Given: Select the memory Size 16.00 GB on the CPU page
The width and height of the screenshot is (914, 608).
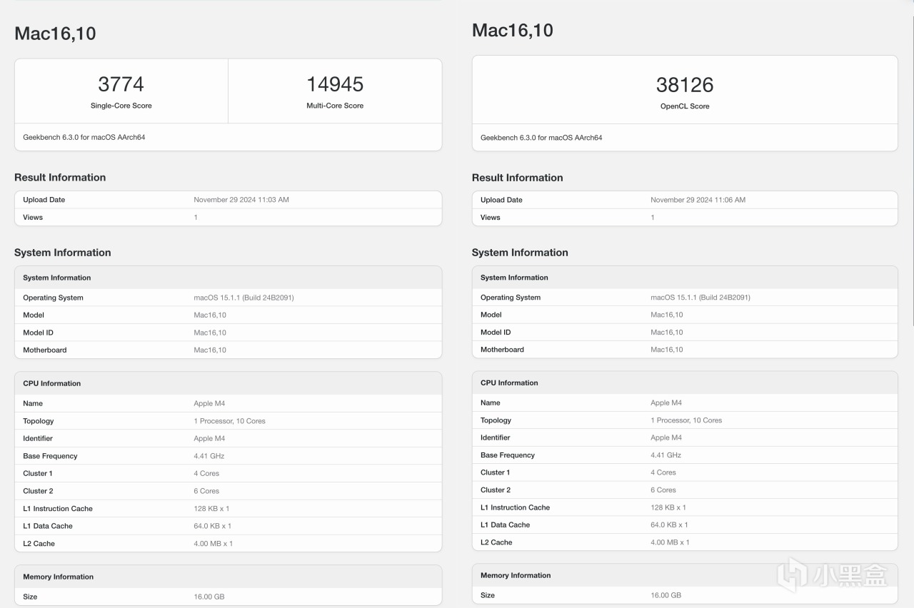Looking at the screenshot, I should (x=209, y=597).
